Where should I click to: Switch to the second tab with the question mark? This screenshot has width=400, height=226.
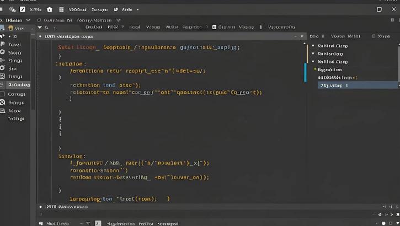coord(115,27)
